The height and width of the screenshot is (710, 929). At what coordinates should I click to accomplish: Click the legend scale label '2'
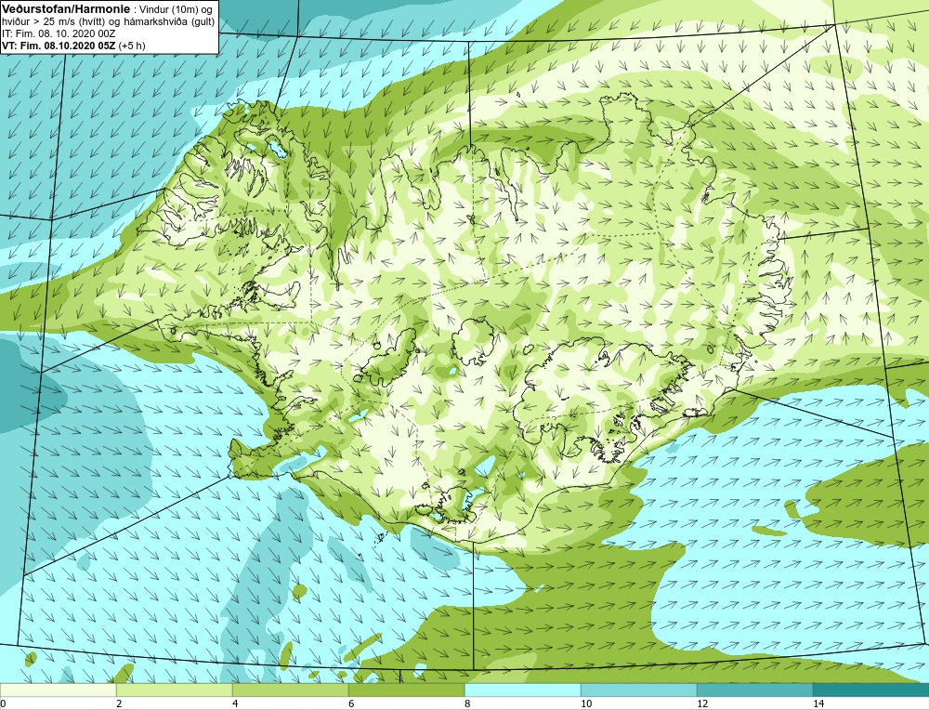pyautogui.click(x=119, y=703)
